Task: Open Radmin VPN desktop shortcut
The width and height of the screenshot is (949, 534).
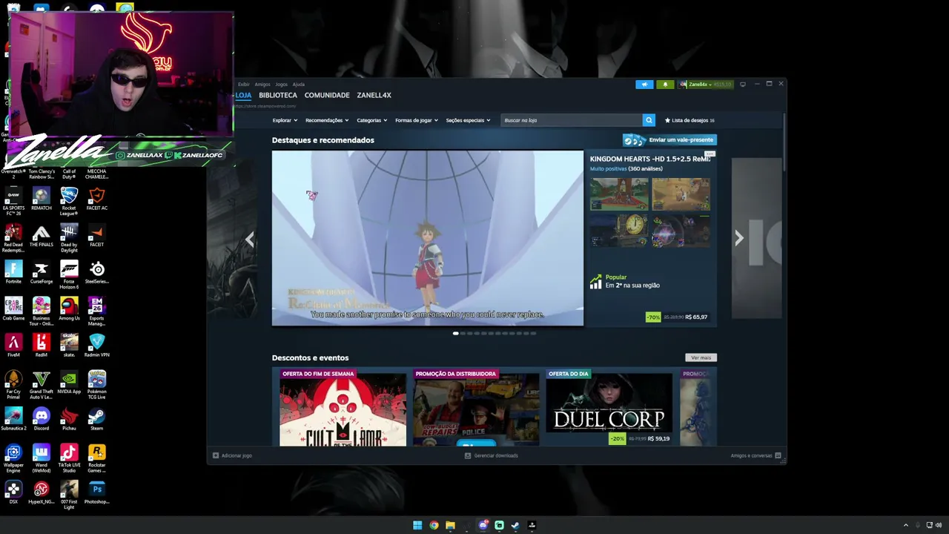Action: click(x=97, y=346)
